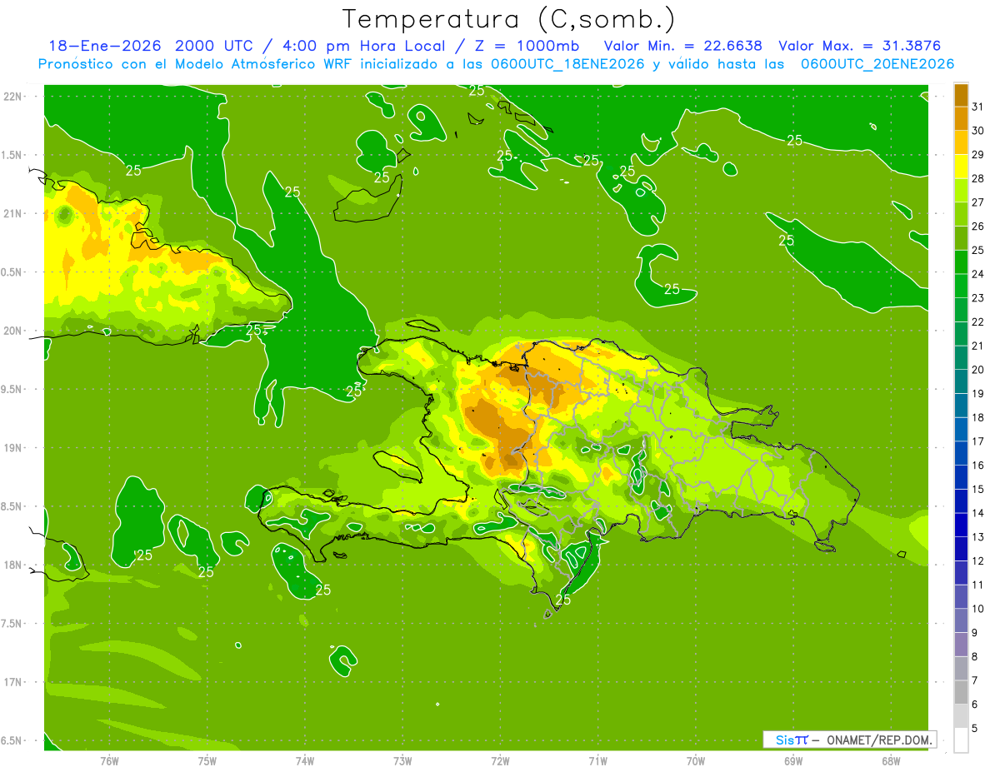Click the 'ONAMET/REP.DOM.' credit label
This screenshot has width=1000, height=772.
point(878,740)
